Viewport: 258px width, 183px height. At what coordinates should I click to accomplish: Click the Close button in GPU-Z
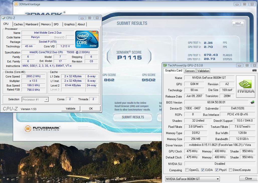[248, 178]
